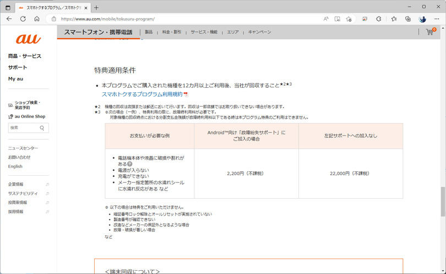Open the collections icon
The width and height of the screenshot is (446, 274).
pyautogui.click(x=408, y=19)
